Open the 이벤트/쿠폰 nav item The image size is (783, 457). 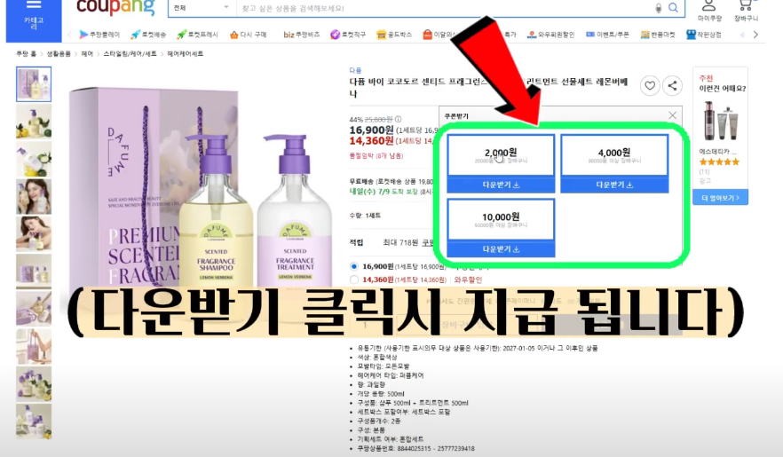tap(607, 35)
